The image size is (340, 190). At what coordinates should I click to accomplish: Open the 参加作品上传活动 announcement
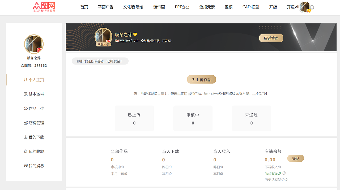[x=100, y=61]
